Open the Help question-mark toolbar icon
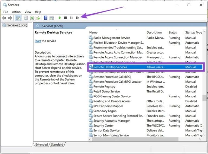Image resolution: width=208 pixels, height=154 pixels. click(x=45, y=18)
